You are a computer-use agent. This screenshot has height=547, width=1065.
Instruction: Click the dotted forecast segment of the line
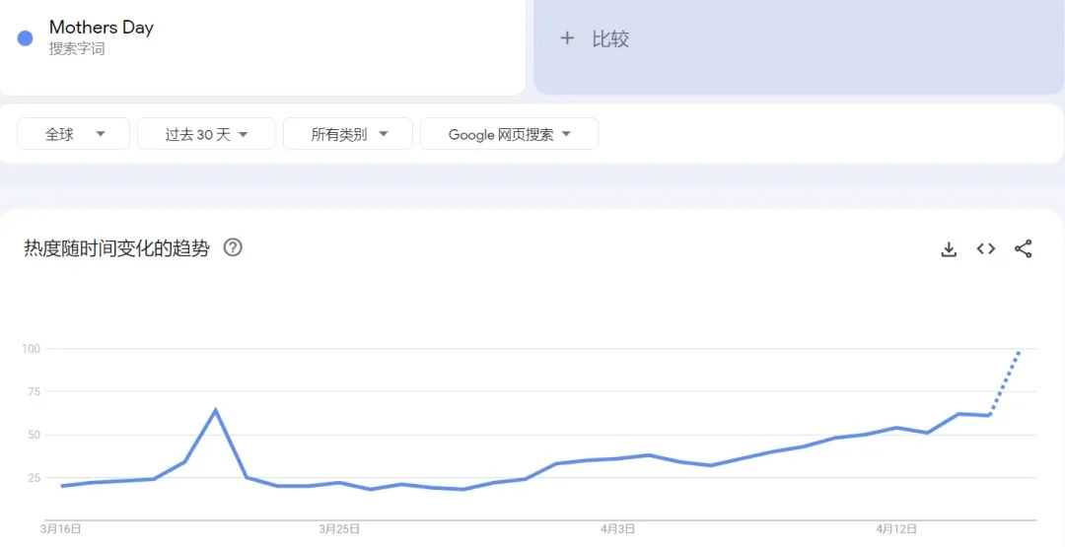(1005, 382)
